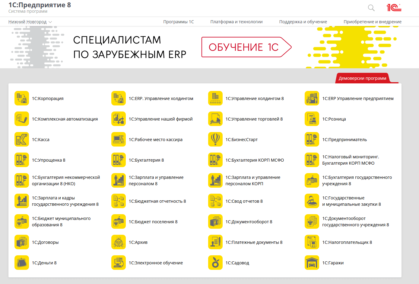Click the 1С:Предприятие 8 site title
Image resolution: width=419 pixels, height=284 pixels.
tap(40, 5)
